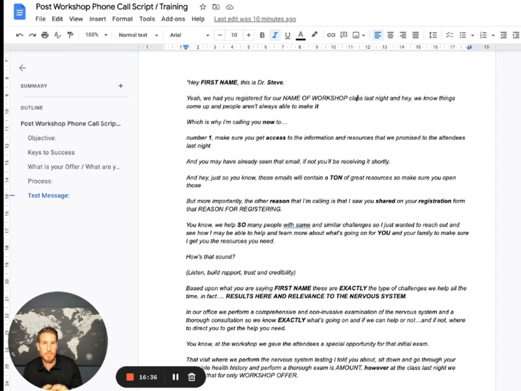The height and width of the screenshot is (391, 521).
Task: Open the Help menu
Action: pos(197,19)
